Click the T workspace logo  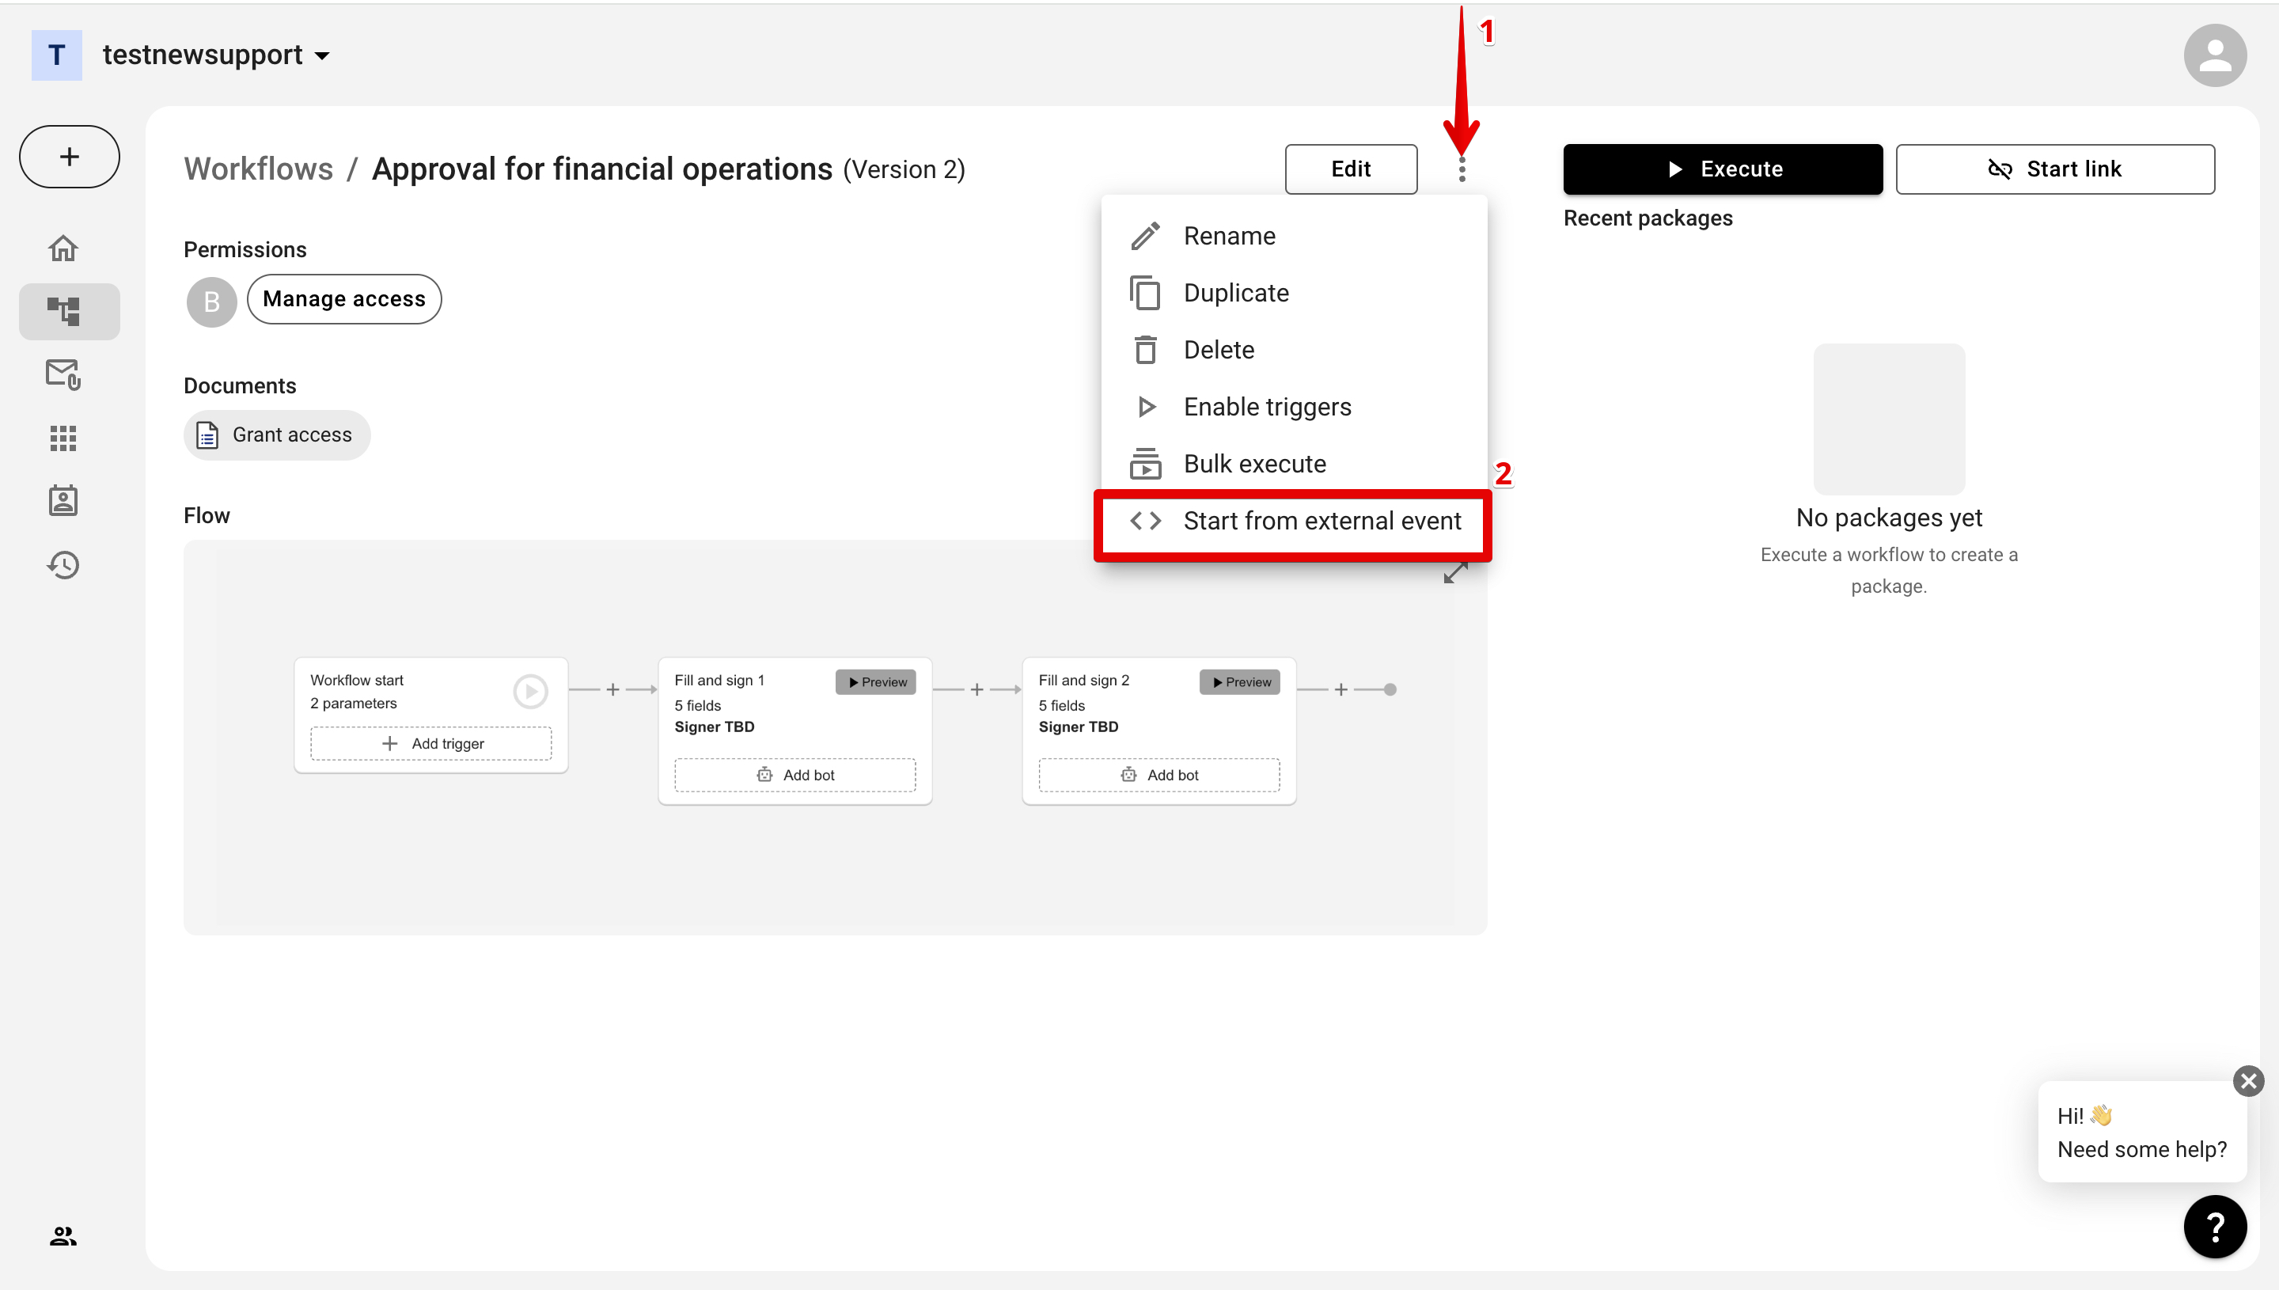click(57, 55)
